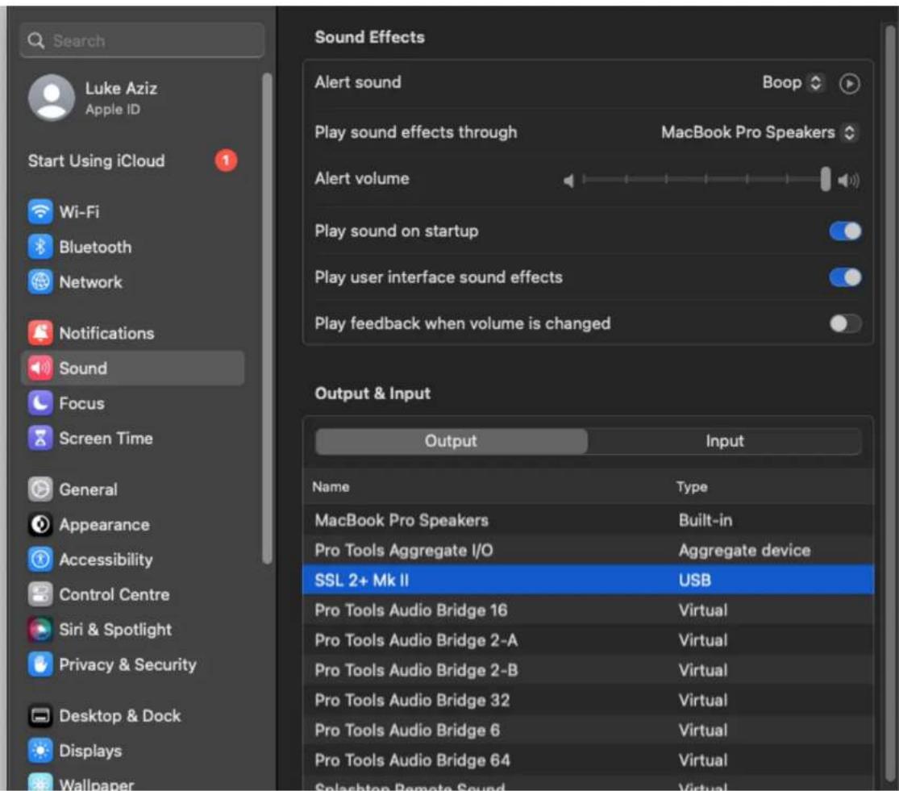Screen dimensions: 899x791
Task: Click the Desktop & Dock icon
Action: coord(40,715)
